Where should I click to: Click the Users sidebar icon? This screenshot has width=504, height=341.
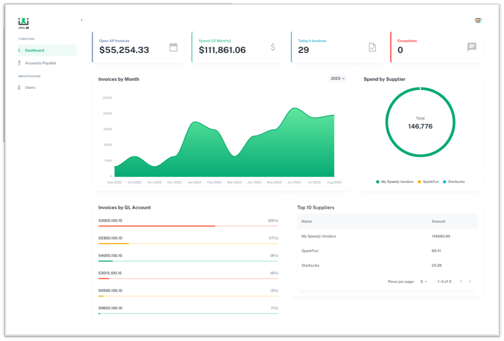(x=19, y=87)
